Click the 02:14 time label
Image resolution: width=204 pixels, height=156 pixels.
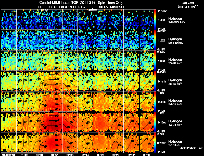(x=85, y=155)
